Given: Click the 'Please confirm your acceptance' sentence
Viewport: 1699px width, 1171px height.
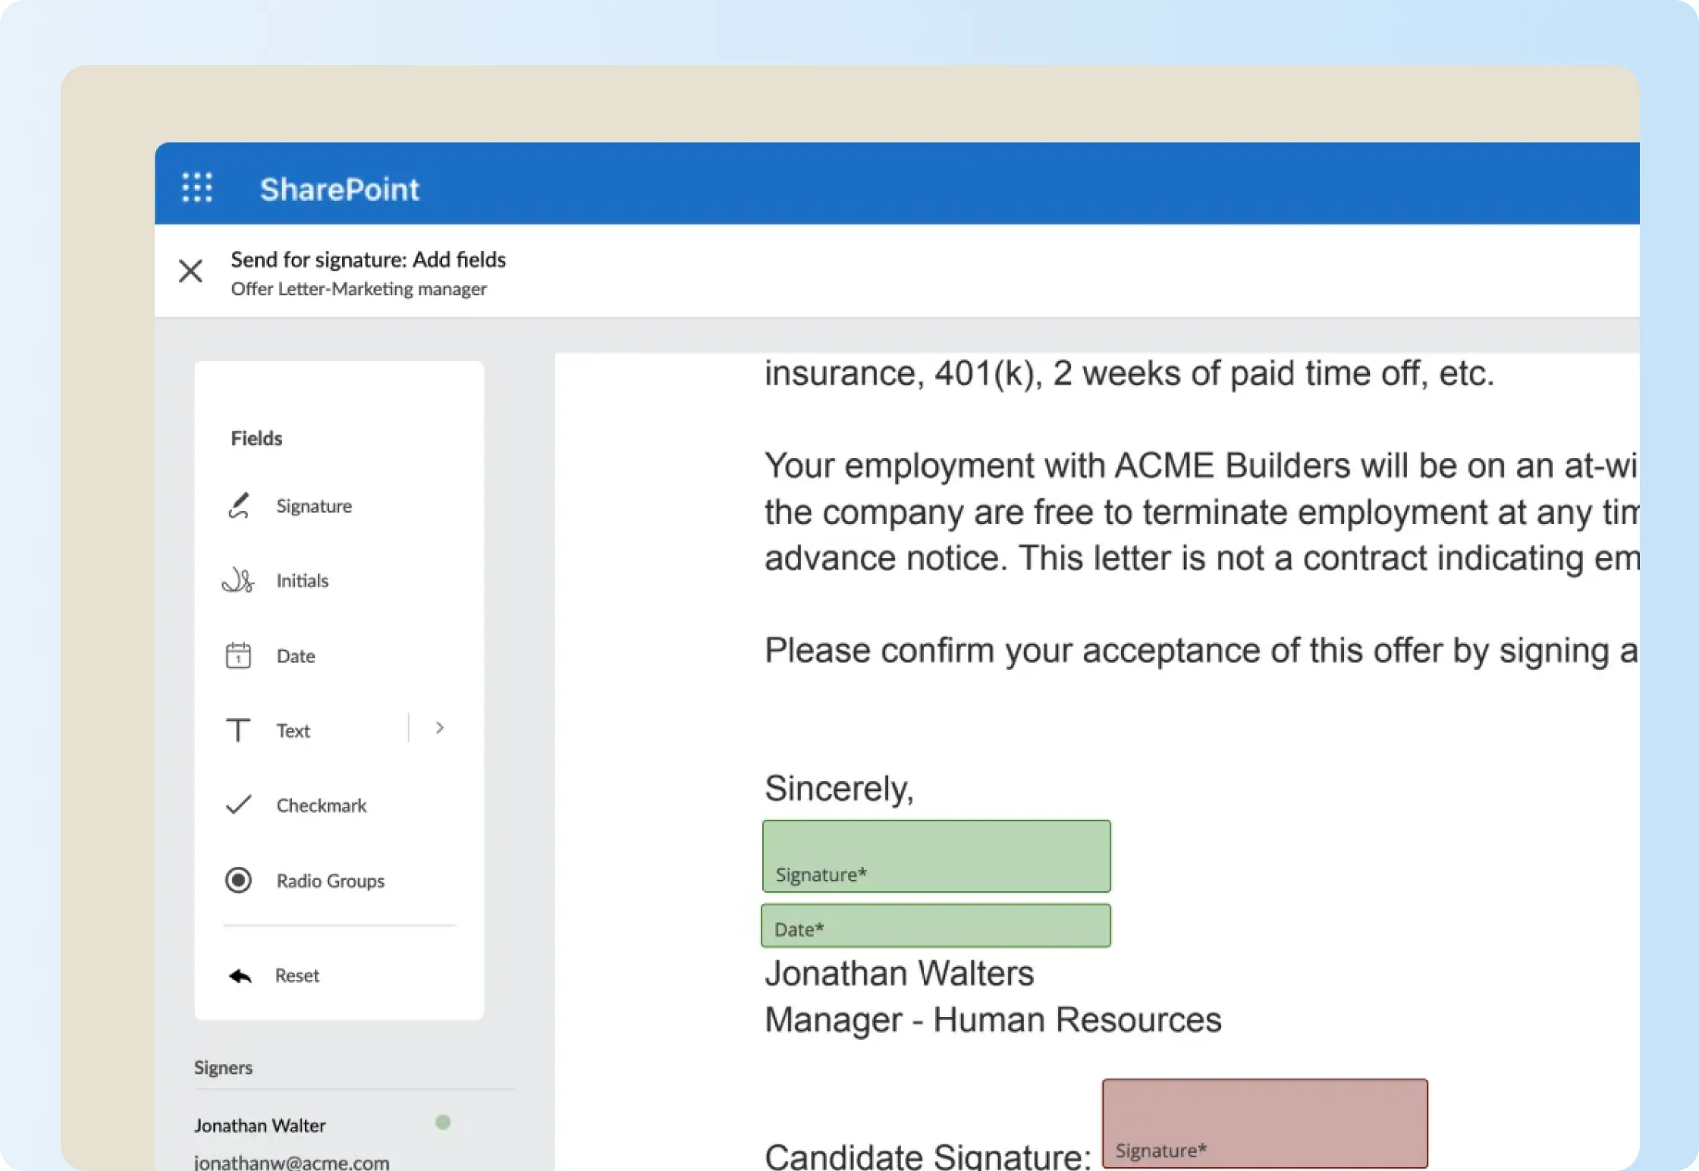Looking at the screenshot, I should 1201,651.
